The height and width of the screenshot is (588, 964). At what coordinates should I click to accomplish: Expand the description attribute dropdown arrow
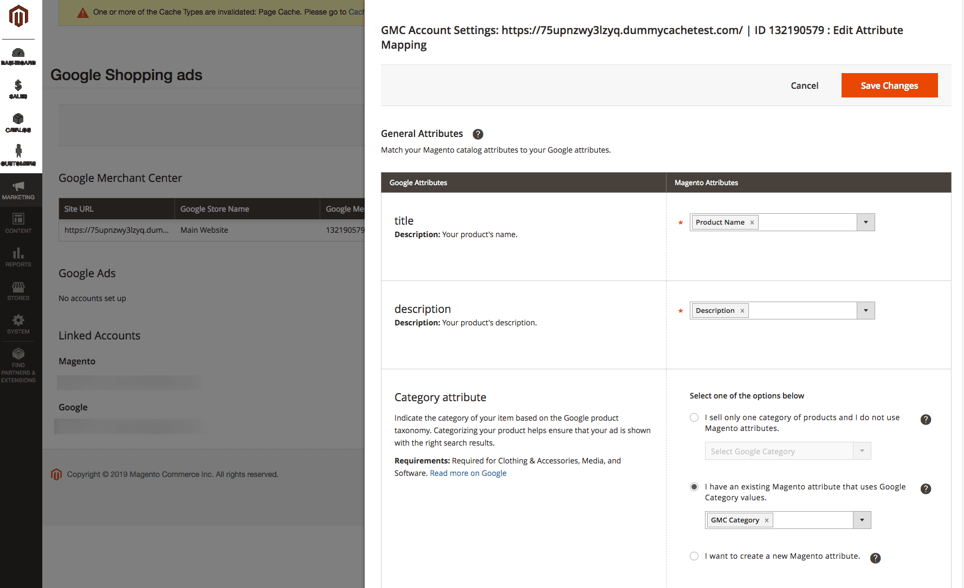[865, 311]
